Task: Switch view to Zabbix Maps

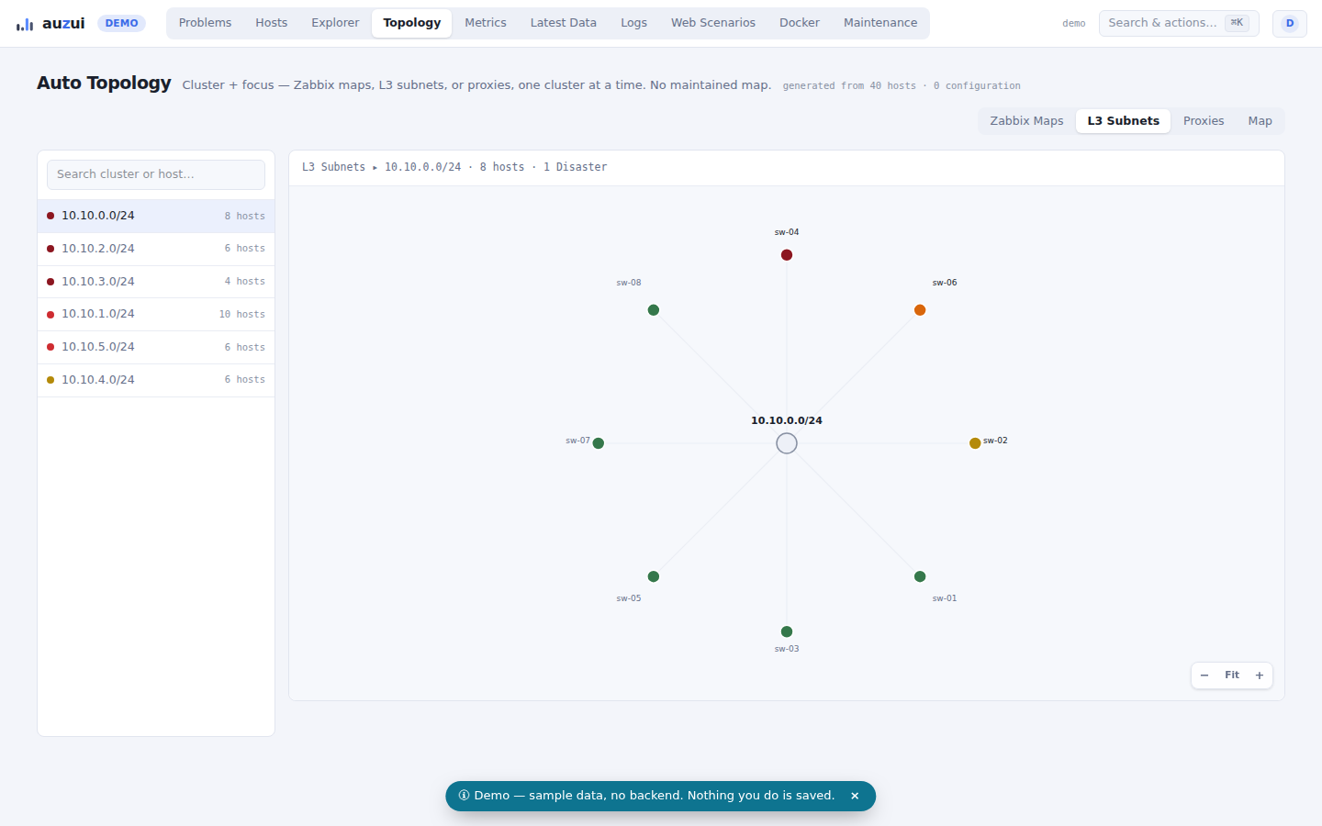Action: pyautogui.click(x=1026, y=121)
